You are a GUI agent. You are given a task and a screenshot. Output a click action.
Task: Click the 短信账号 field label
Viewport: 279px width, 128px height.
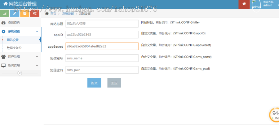point(57,58)
